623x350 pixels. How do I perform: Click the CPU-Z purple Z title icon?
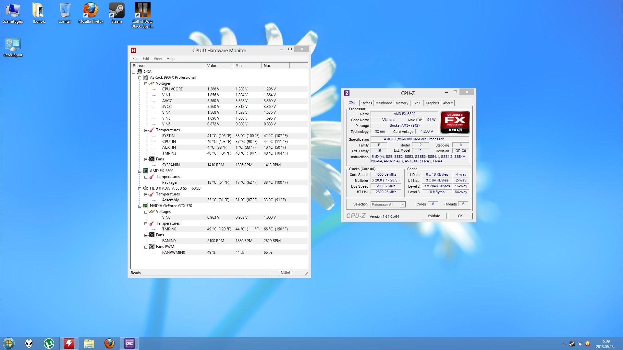(347, 93)
